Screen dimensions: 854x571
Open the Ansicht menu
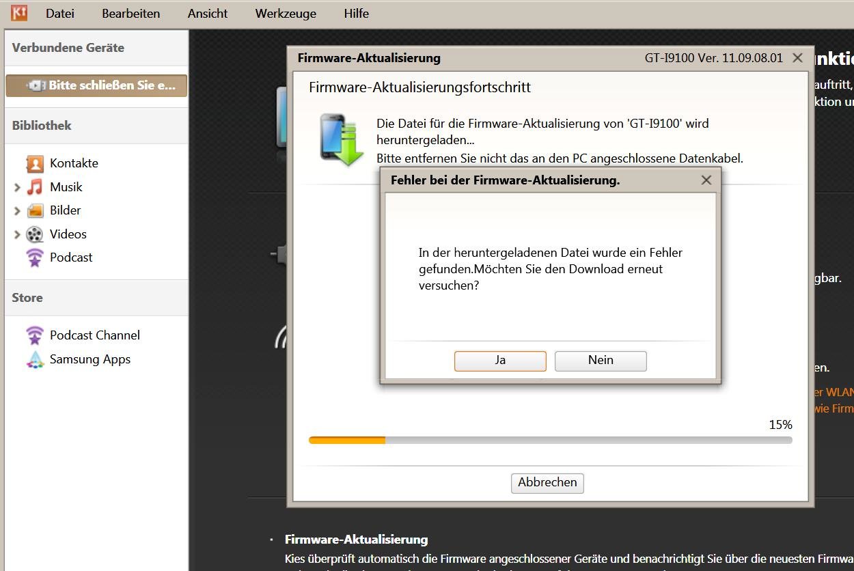[208, 14]
